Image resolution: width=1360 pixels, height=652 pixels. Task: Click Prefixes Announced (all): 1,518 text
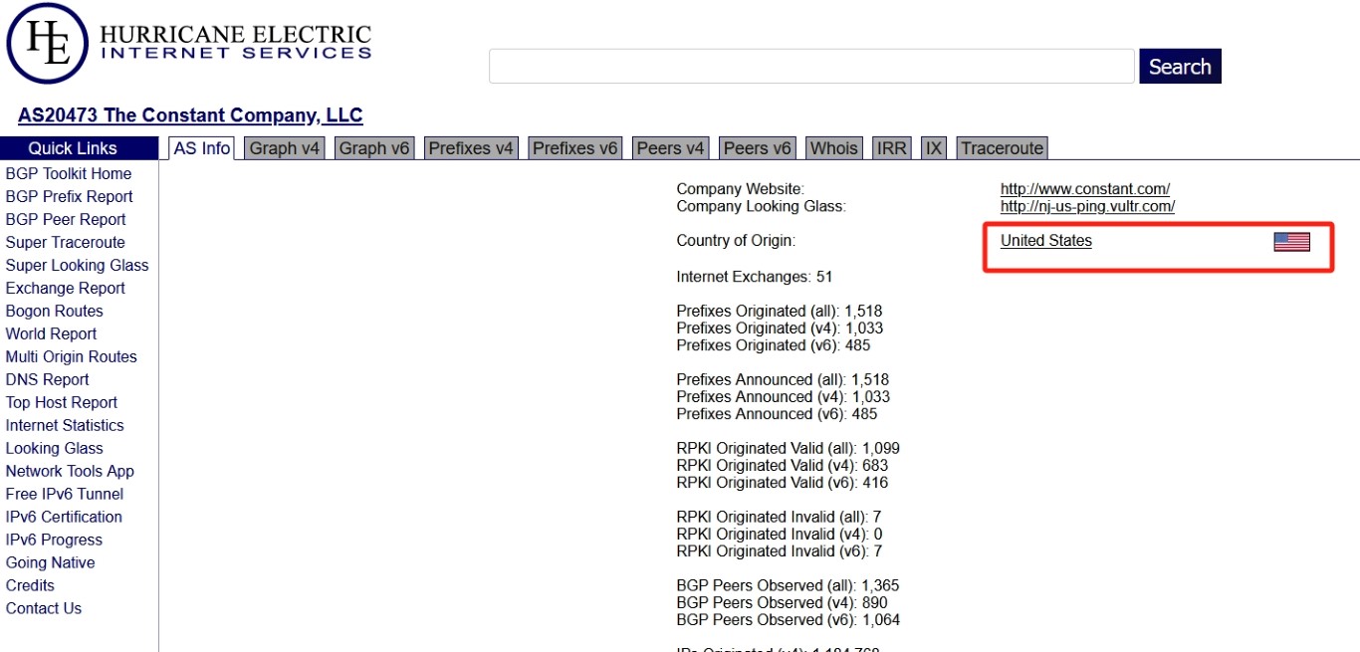click(783, 379)
